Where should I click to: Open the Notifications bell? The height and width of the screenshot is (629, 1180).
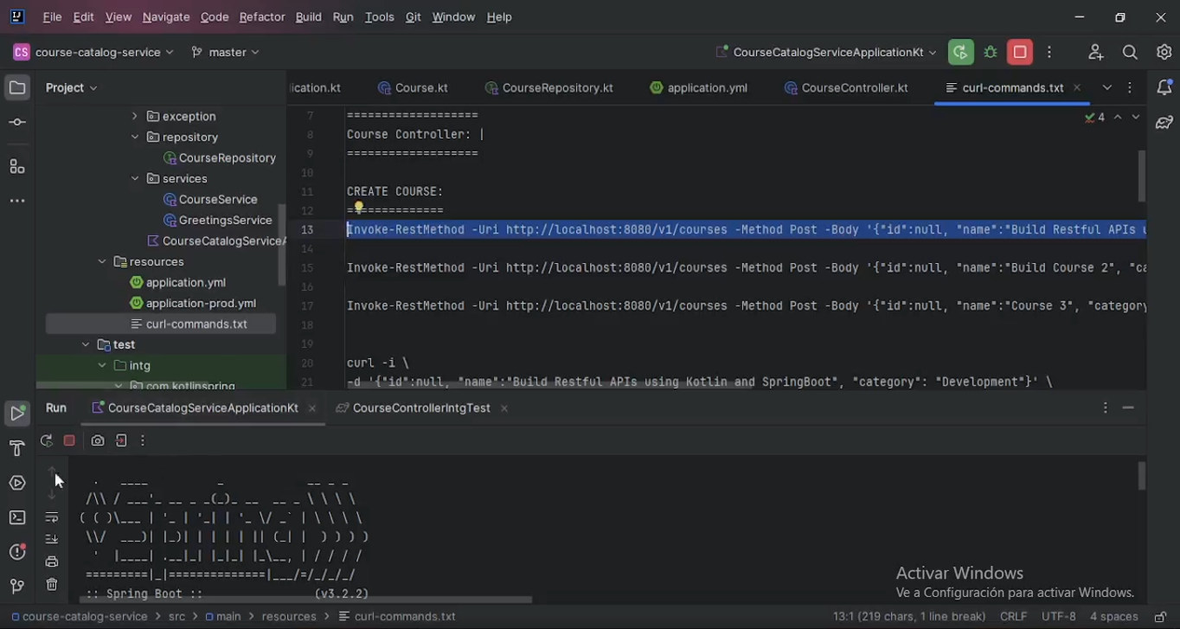[x=1164, y=87]
